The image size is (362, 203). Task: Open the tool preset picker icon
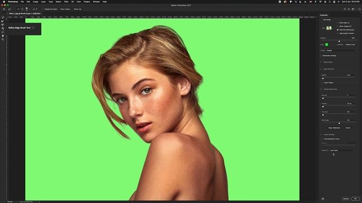click(10, 9)
